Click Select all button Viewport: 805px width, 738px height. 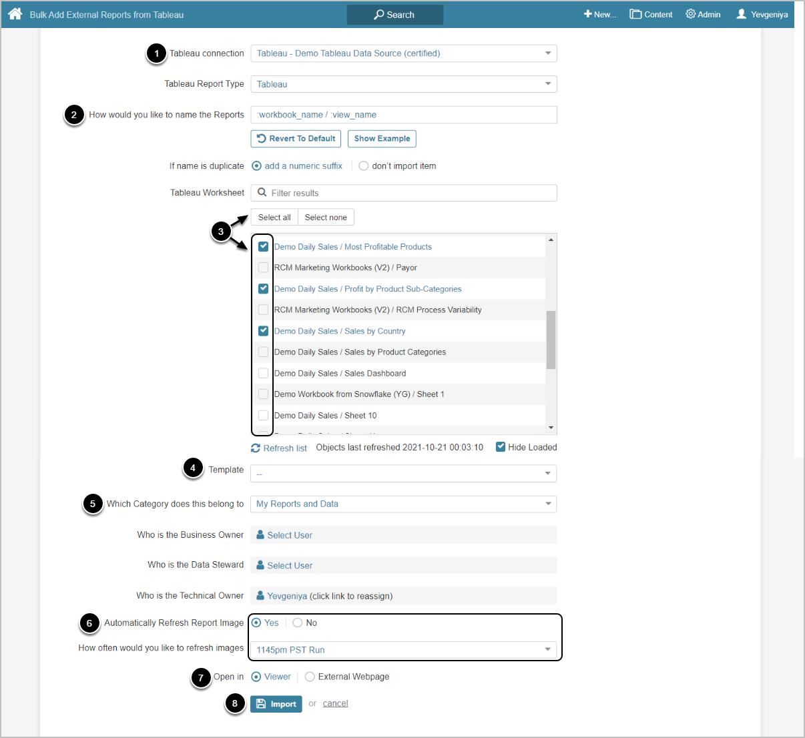pos(274,218)
